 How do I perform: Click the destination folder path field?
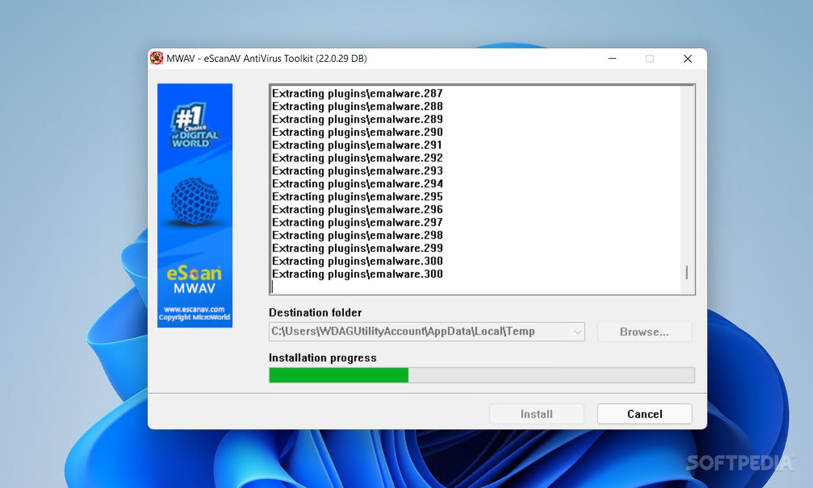(427, 331)
